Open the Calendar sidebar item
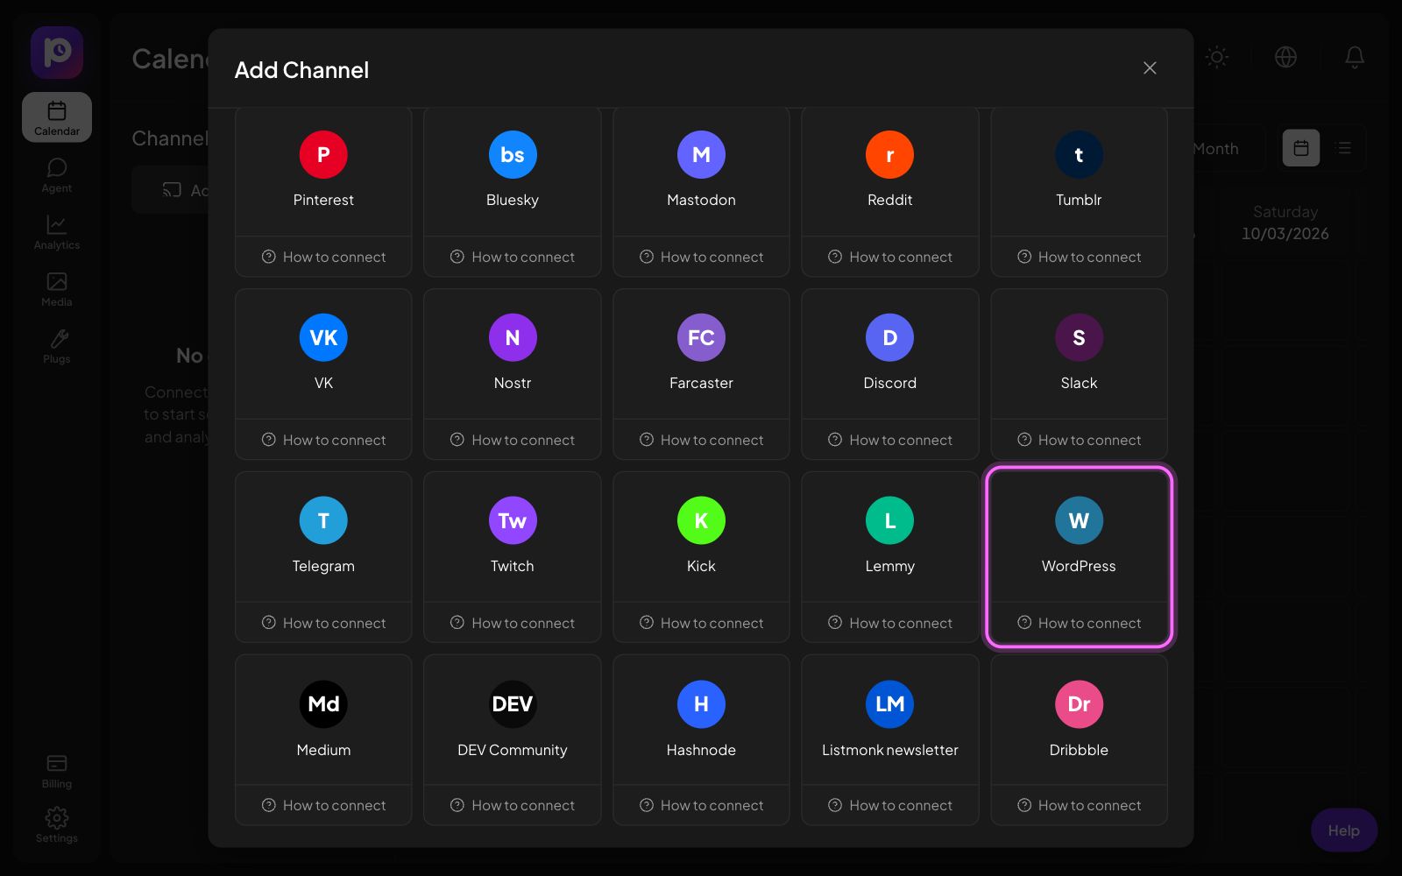This screenshot has width=1402, height=876. 57,117
